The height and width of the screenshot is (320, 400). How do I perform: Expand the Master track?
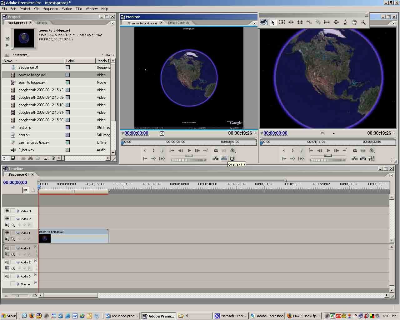(x=18, y=284)
